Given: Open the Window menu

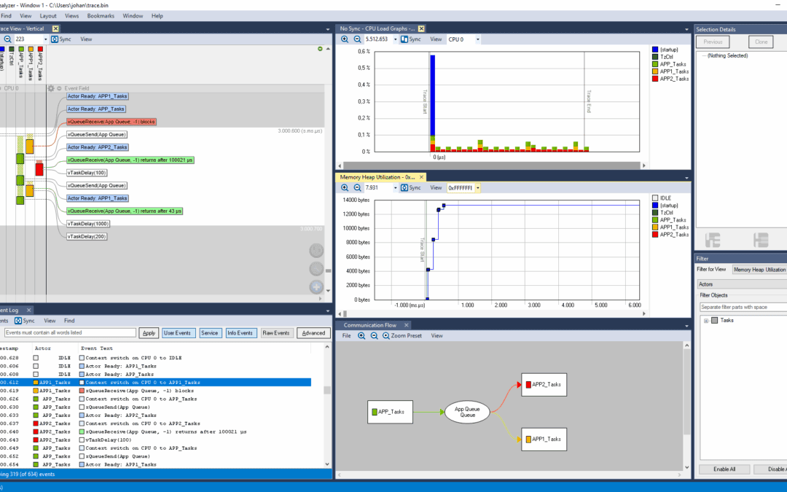Looking at the screenshot, I should click(x=133, y=16).
